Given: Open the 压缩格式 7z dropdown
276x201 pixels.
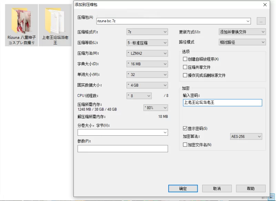Looking at the screenshot, I should coord(147,32).
